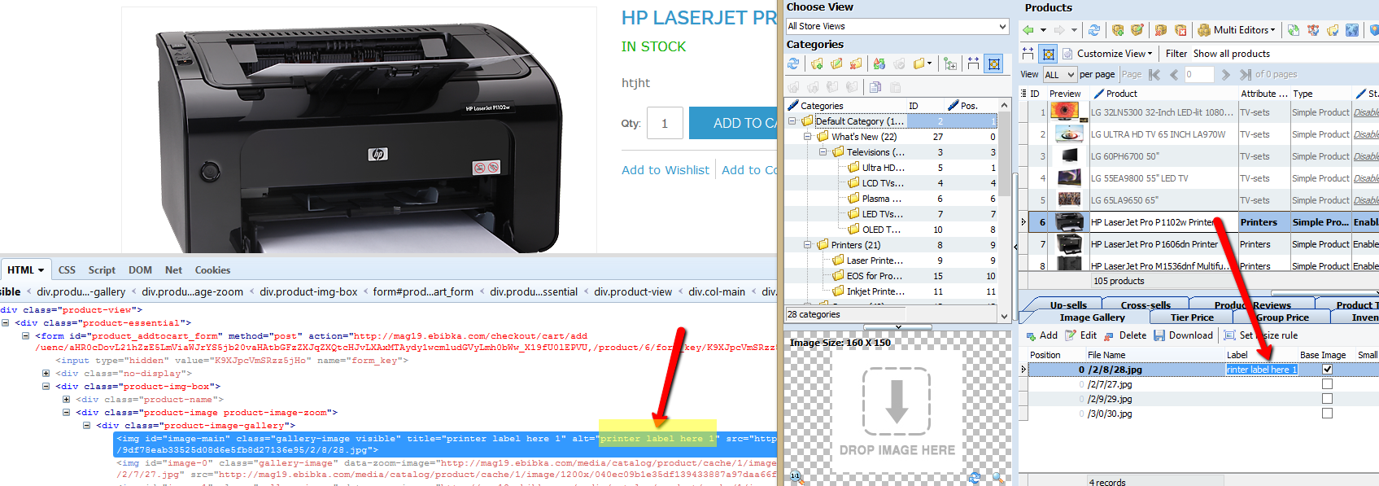Screen dimensions: 1379x486
Task: Open the Multi Editors dropdown
Action: 1236,30
